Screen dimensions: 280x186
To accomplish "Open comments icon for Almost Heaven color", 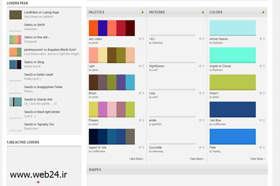I will tap(261, 39).
